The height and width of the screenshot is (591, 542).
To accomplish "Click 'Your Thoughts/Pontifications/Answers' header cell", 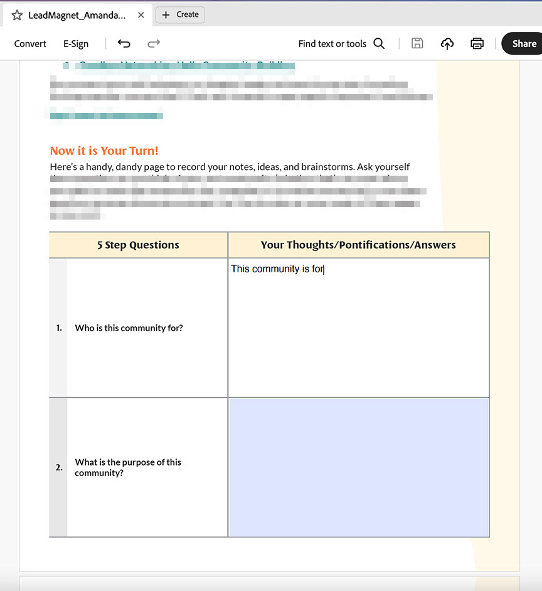I will pos(358,245).
